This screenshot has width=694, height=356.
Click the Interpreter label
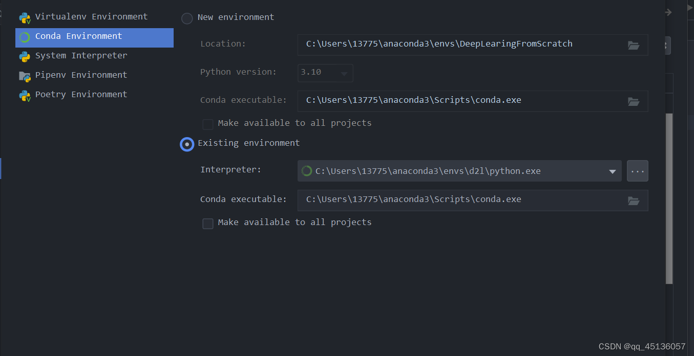(x=230, y=169)
